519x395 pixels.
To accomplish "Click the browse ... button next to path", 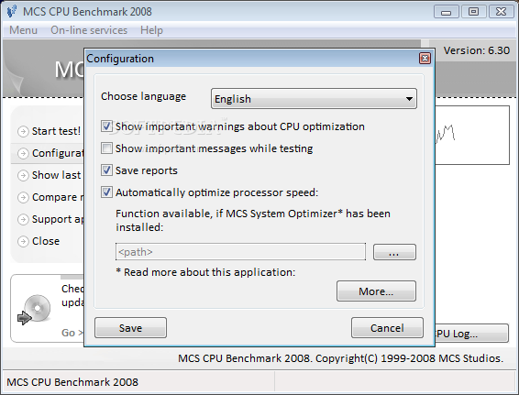I will click(394, 252).
